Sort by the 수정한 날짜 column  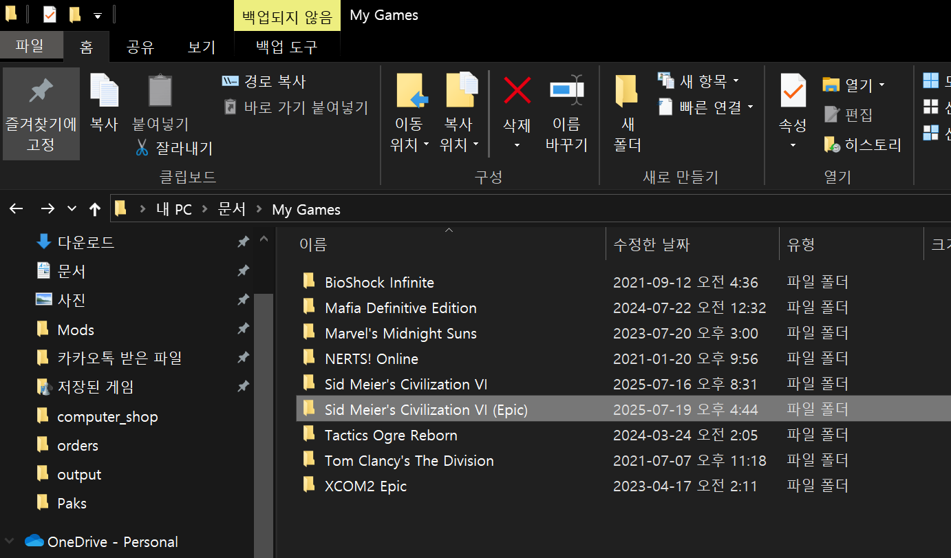[692, 244]
